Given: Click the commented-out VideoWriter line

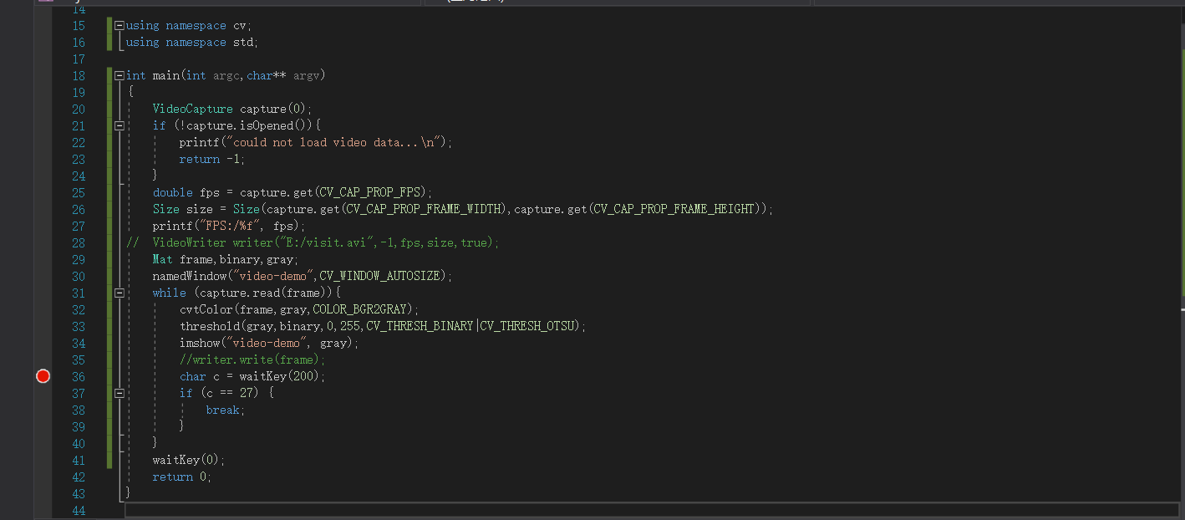Looking at the screenshot, I should tap(318, 242).
